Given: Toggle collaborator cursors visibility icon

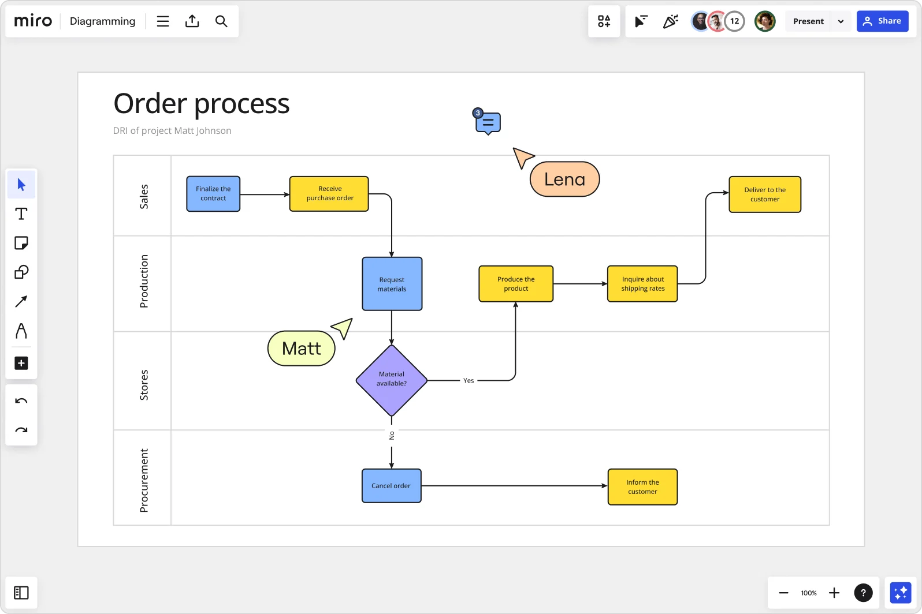Looking at the screenshot, I should [641, 21].
